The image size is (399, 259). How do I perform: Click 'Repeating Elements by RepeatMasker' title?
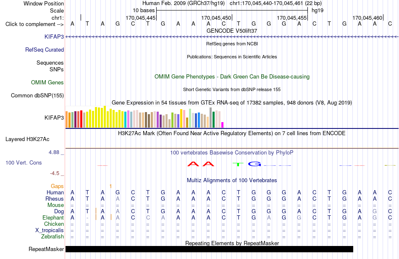232,243
